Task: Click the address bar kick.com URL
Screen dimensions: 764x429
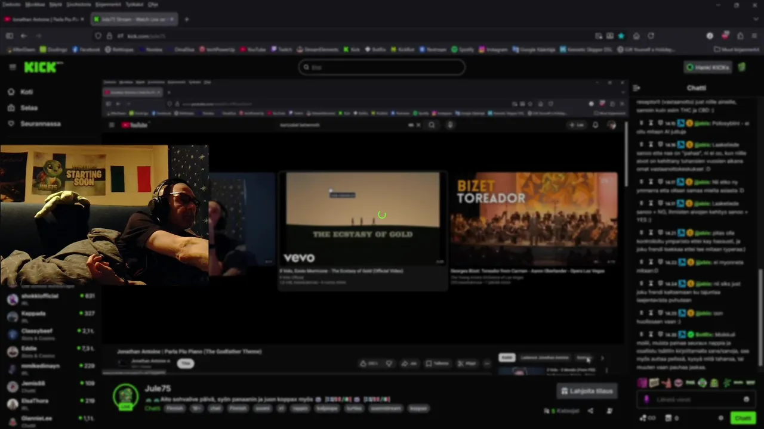Action: pos(146,36)
